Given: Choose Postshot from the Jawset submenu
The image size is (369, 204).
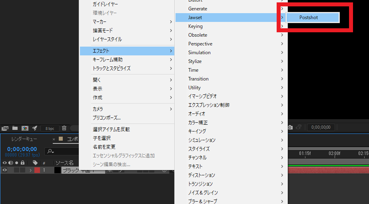Looking at the screenshot, I should coord(313,18).
